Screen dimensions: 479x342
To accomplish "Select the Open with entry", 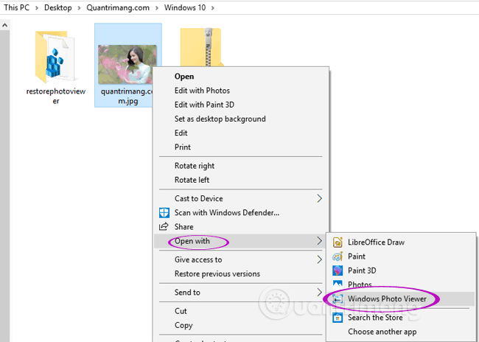I will pos(241,241).
